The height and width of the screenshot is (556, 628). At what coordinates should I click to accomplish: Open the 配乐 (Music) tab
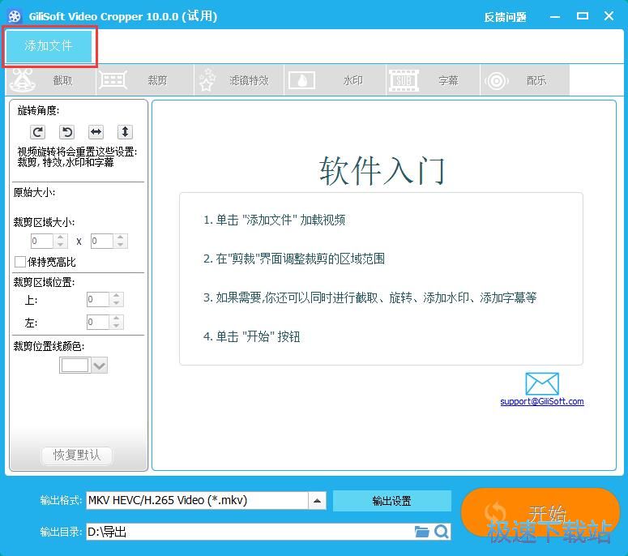click(x=524, y=80)
